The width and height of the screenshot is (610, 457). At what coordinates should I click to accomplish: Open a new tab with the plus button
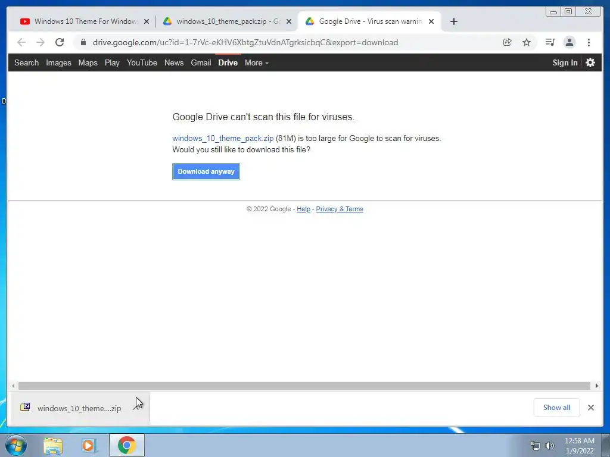[x=453, y=21]
